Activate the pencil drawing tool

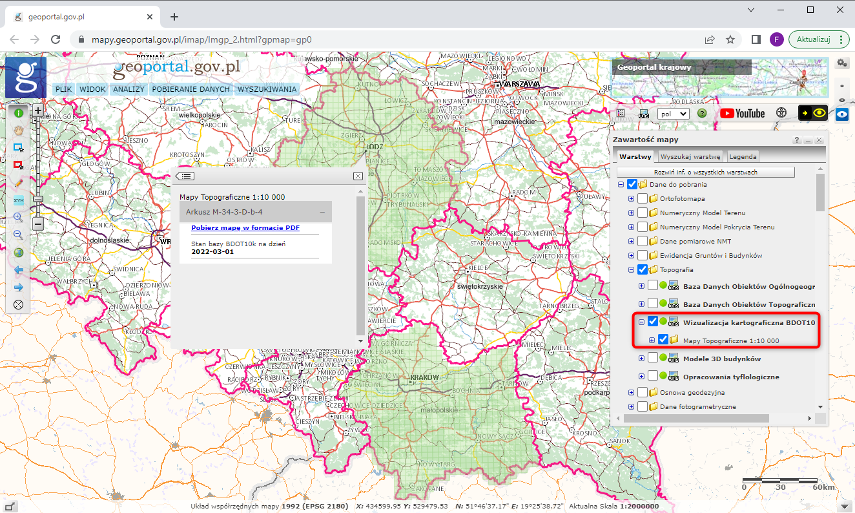[19, 183]
